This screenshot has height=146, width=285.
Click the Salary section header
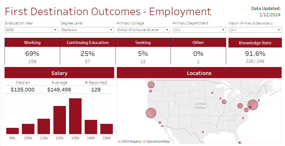59,73
